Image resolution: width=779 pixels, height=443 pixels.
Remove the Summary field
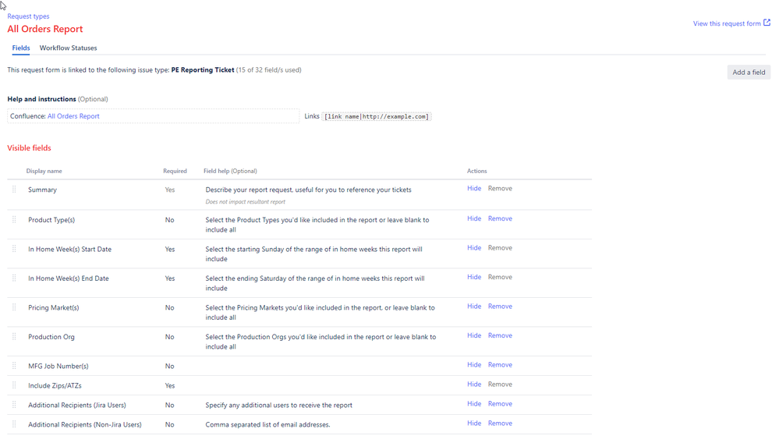tap(500, 188)
